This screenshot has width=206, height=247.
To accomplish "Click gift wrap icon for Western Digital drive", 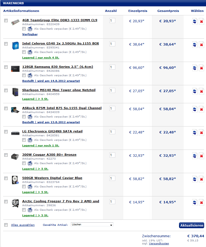I will 30,187.
